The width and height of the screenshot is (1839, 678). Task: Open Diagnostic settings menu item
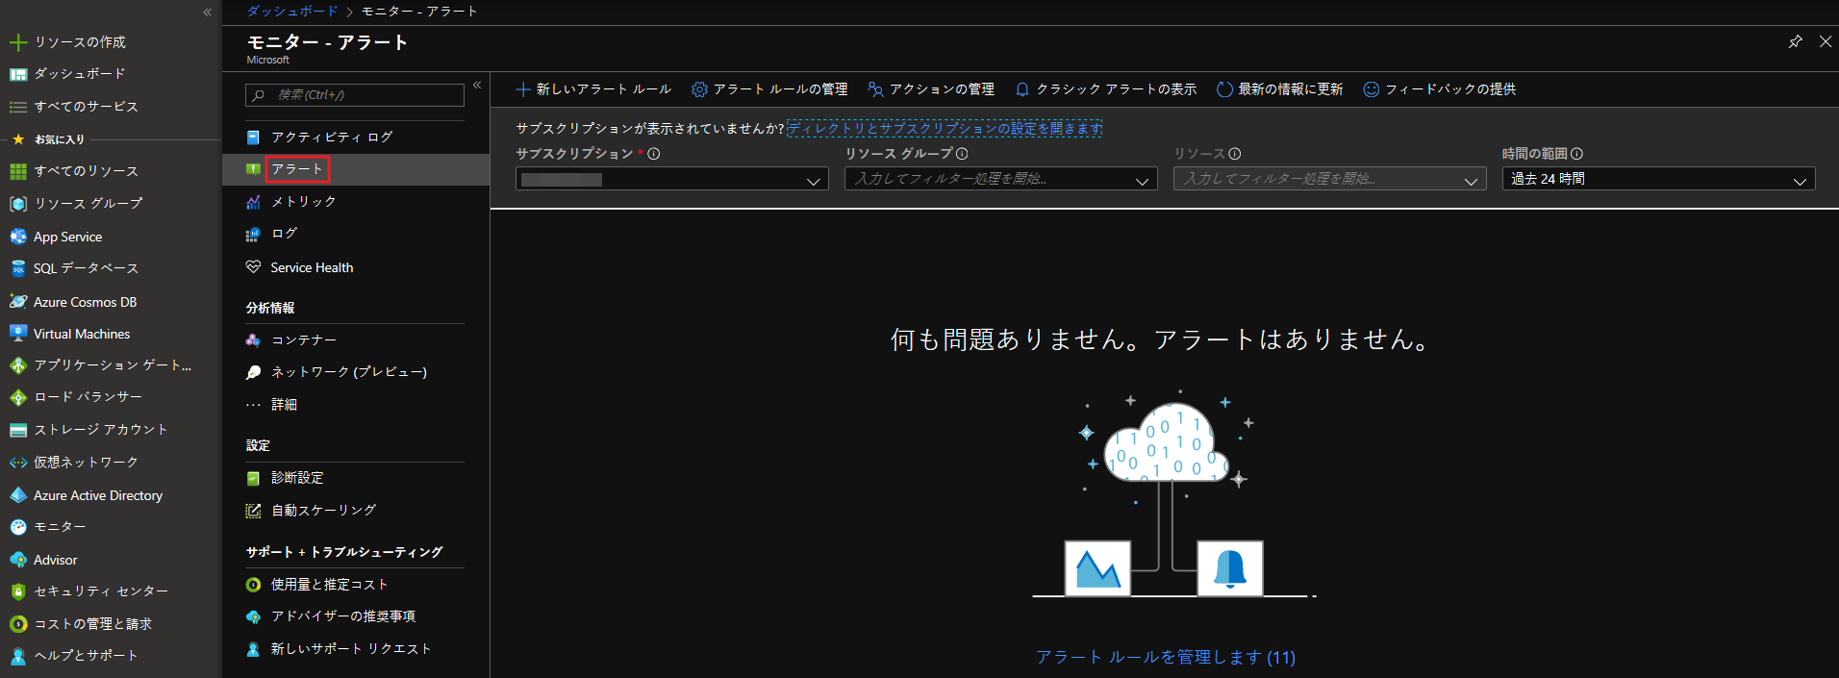click(297, 478)
